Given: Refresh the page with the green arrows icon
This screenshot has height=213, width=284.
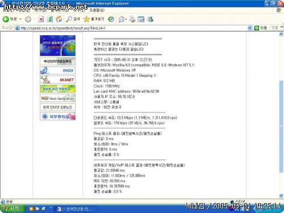Looking at the screenshot, I should (x=50, y=19).
